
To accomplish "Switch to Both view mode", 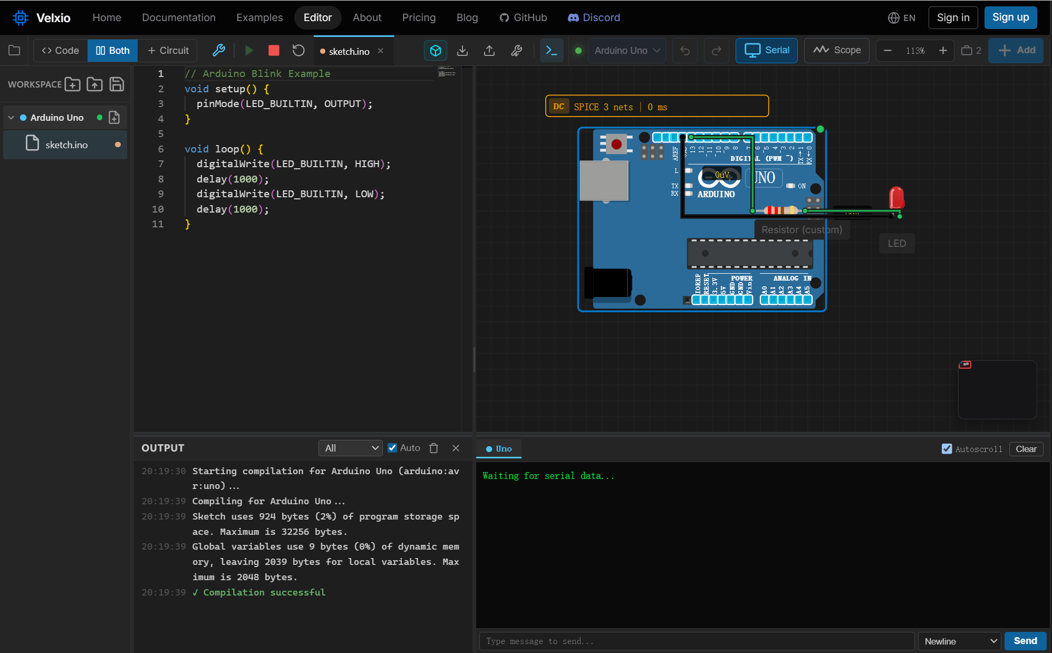I will point(112,50).
